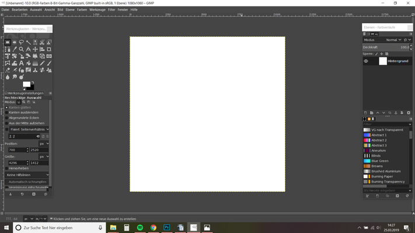Click the Automatisch schrumpfen button
Image resolution: width=415 pixels, height=233 pixels.
tap(27, 182)
